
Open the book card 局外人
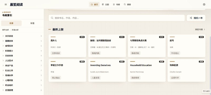coord(67,46)
